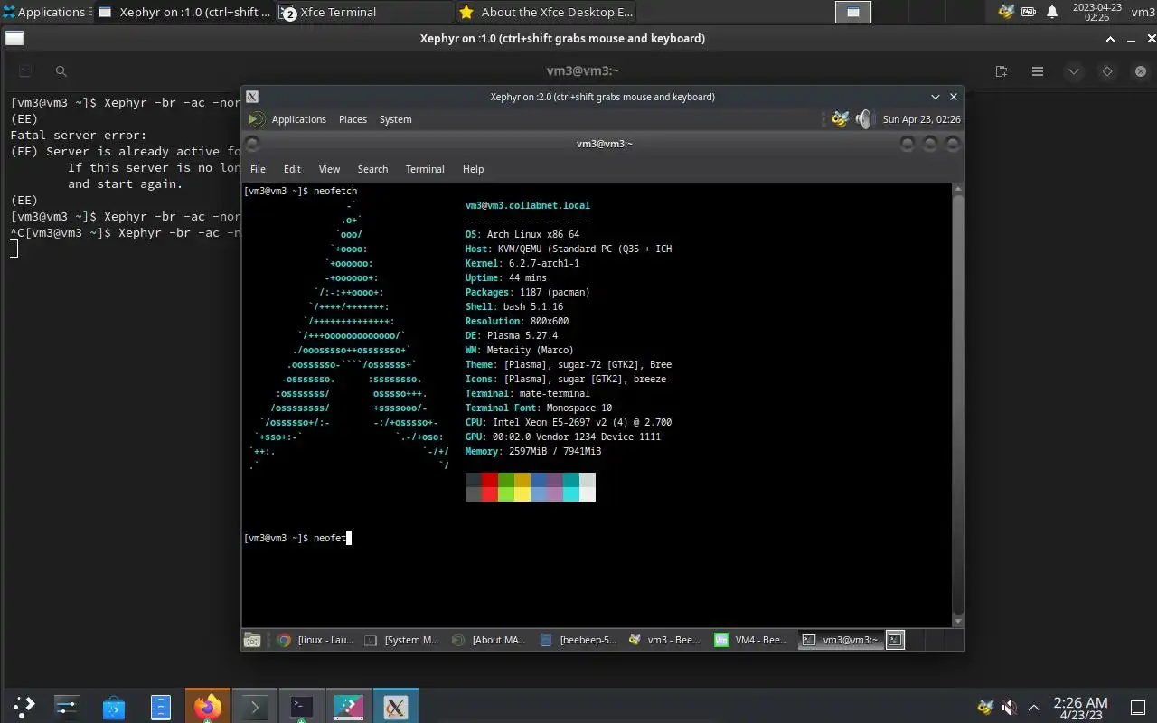Open the File menu in mate-terminal
Image resolution: width=1157 pixels, height=723 pixels.
pyautogui.click(x=258, y=169)
